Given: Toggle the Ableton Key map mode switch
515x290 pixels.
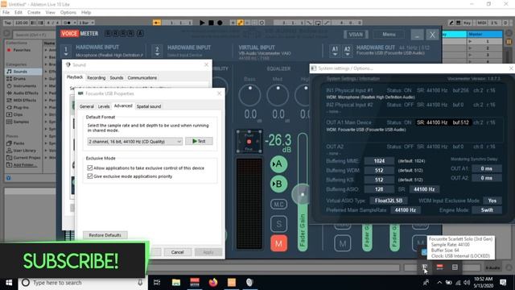Looking at the screenshot, I should click(x=467, y=23).
